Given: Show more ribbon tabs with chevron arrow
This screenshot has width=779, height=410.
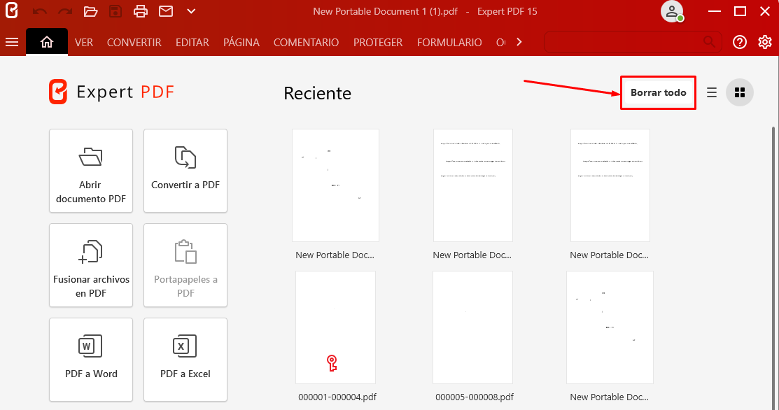Looking at the screenshot, I should coord(519,42).
